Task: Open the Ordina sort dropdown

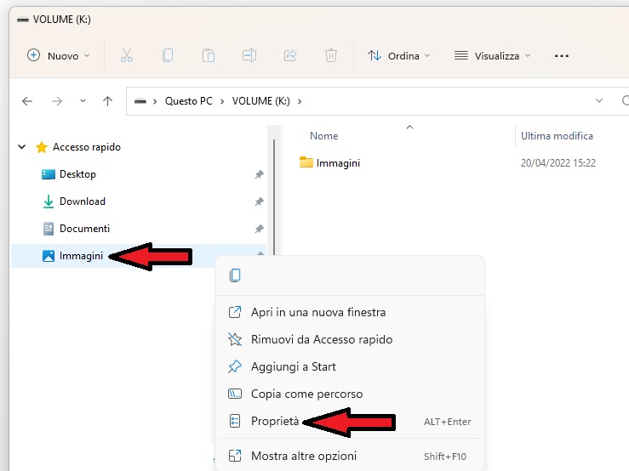Action: [398, 56]
